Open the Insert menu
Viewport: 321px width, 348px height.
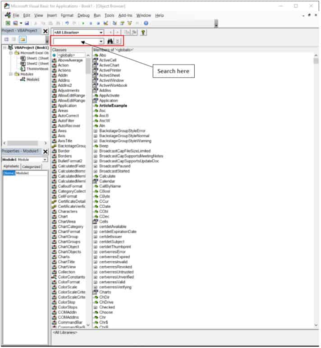pos(52,15)
